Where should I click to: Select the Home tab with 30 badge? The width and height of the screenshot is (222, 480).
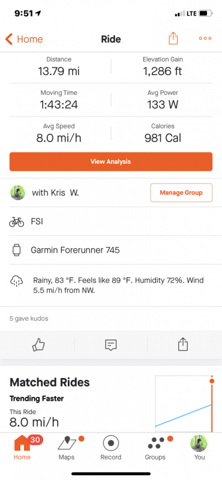click(x=22, y=448)
